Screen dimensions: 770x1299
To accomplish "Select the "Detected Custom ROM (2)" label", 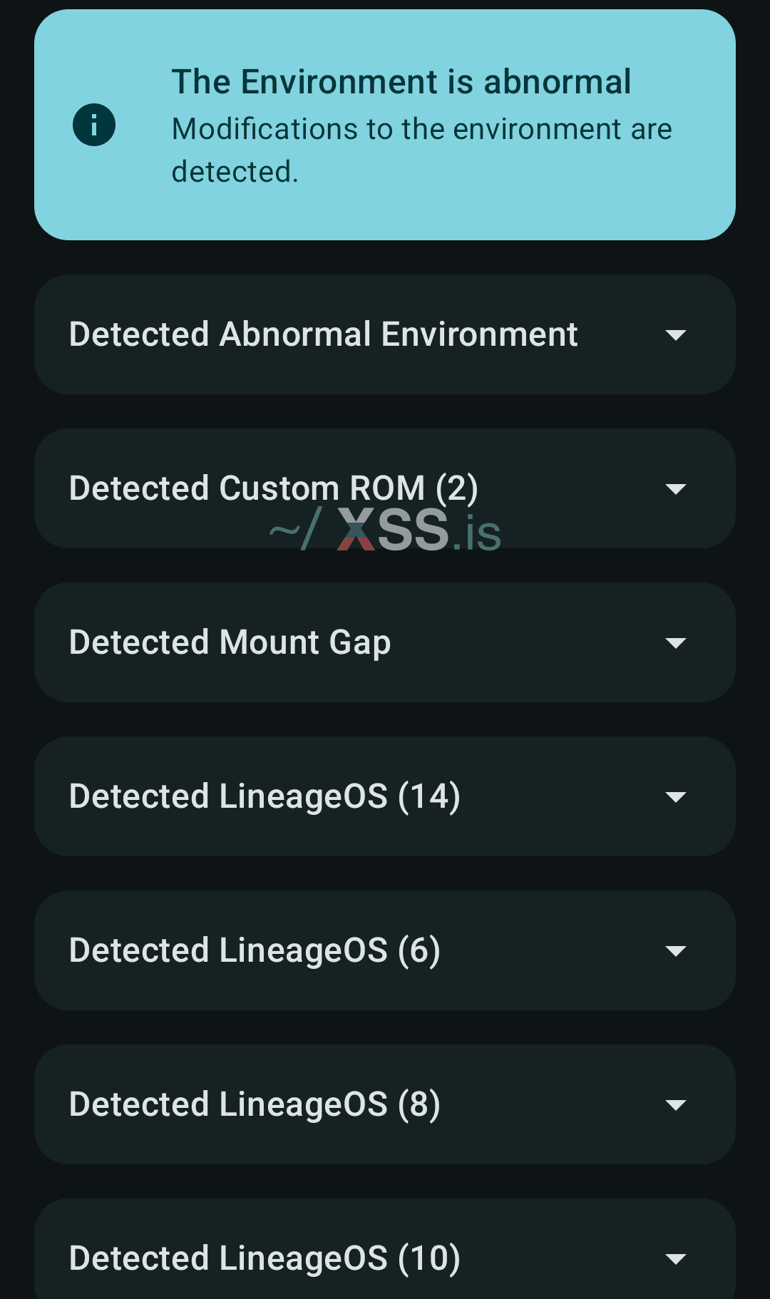I will coord(273,488).
